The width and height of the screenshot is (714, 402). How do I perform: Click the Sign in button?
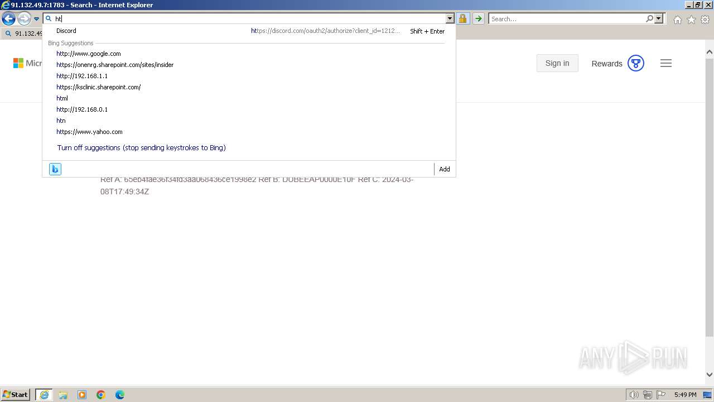tap(557, 63)
